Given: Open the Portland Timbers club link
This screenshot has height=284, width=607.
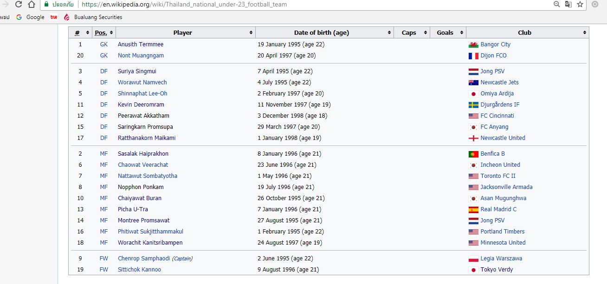Looking at the screenshot, I should coord(503,232).
